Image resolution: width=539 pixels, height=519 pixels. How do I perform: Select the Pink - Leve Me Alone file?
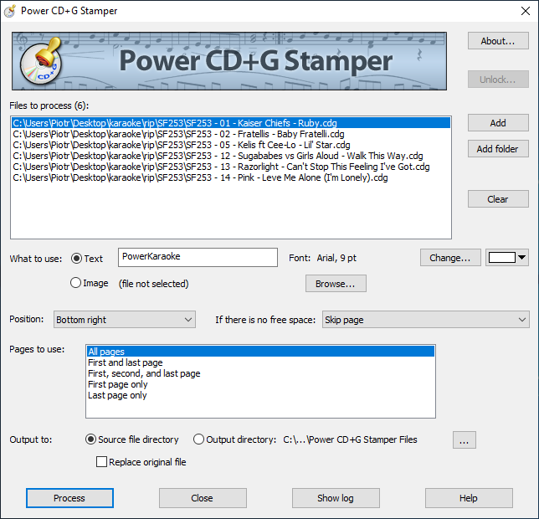(x=231, y=178)
